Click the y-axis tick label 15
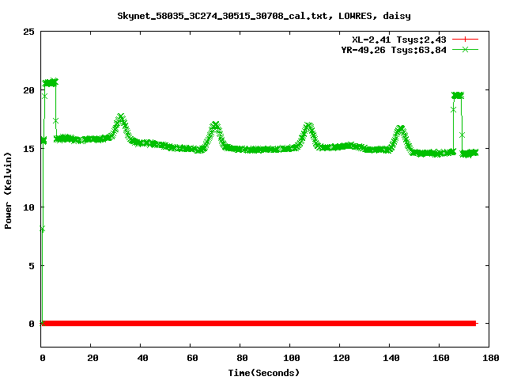 [x=28, y=149]
